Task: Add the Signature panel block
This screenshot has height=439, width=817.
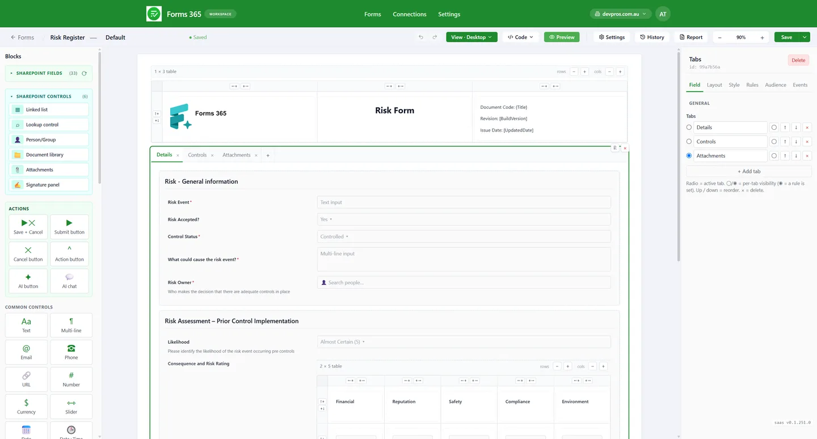Action: pyautogui.click(x=49, y=184)
